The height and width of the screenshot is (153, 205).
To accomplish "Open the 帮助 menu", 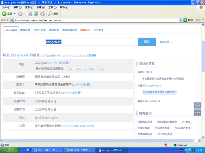I will tap(64, 7).
